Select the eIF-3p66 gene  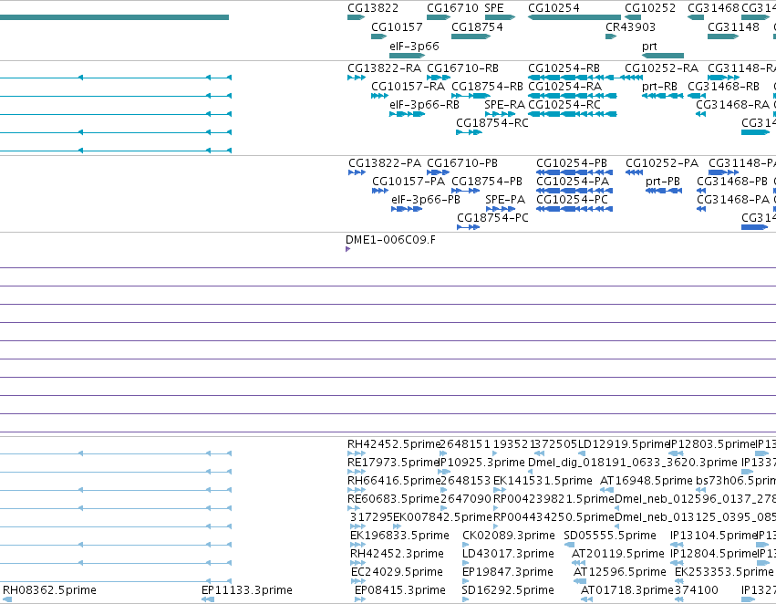[x=408, y=56]
